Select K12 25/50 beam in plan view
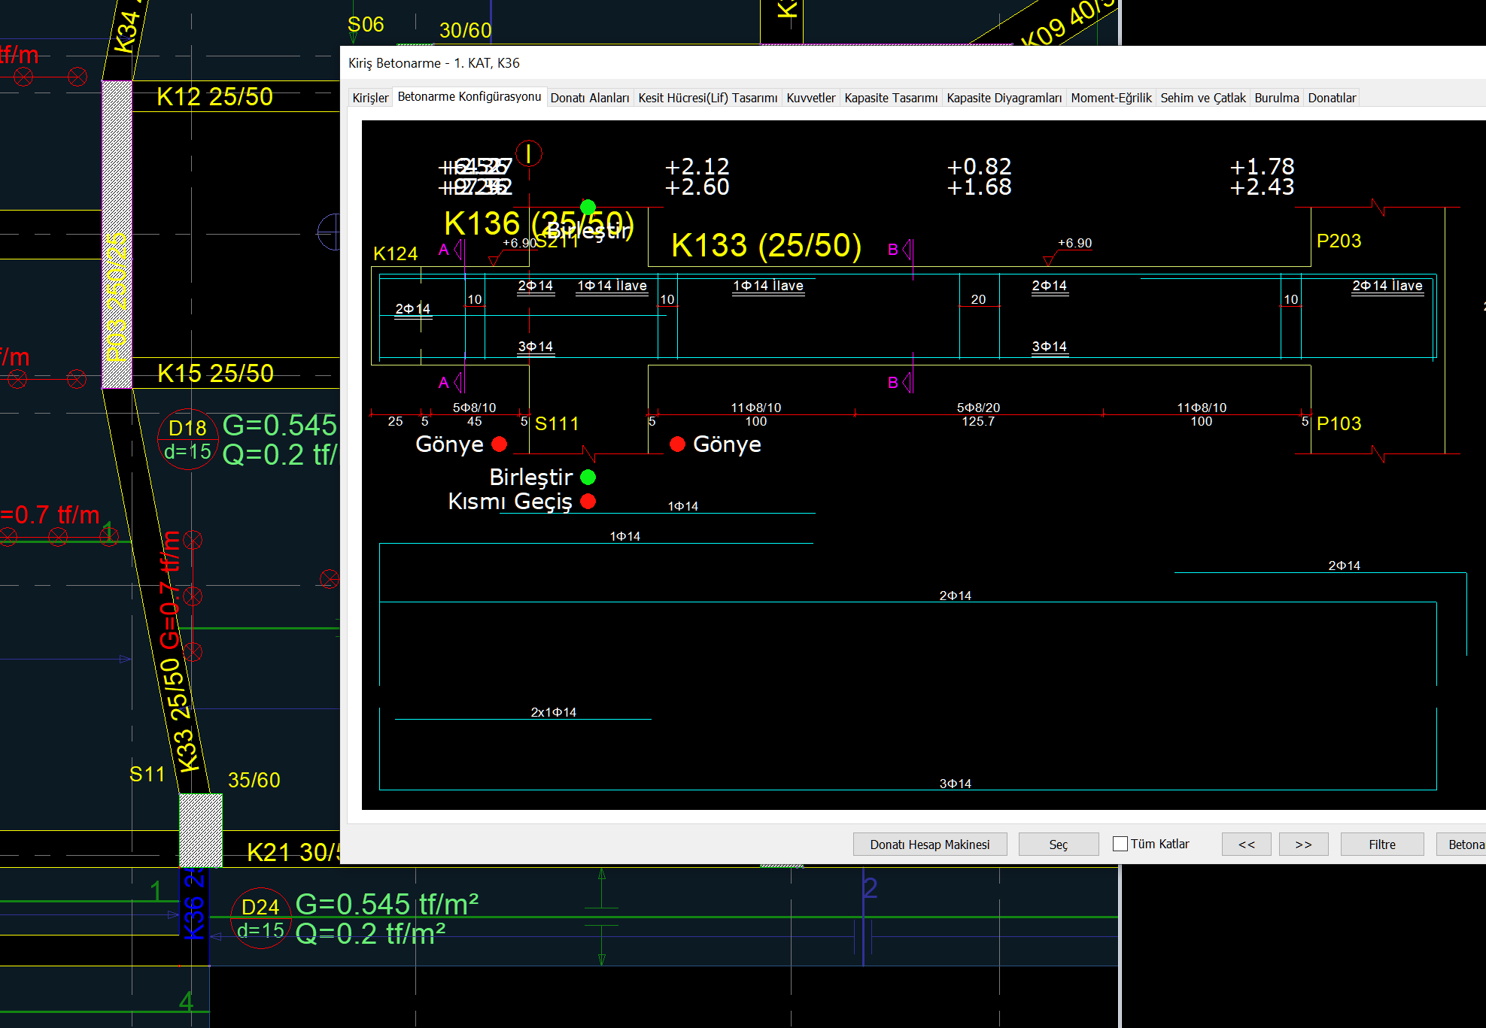 214,96
